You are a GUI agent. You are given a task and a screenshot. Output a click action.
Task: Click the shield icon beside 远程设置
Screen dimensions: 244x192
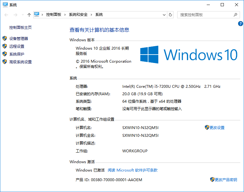pos(5,46)
